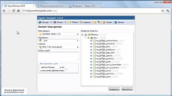Open the browser home page
Viewport: 172px width, 96px height.
pos(19,11)
